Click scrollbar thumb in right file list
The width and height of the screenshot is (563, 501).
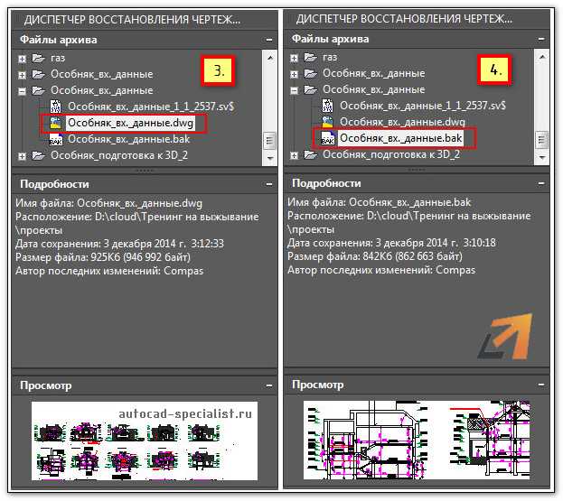[542, 140]
